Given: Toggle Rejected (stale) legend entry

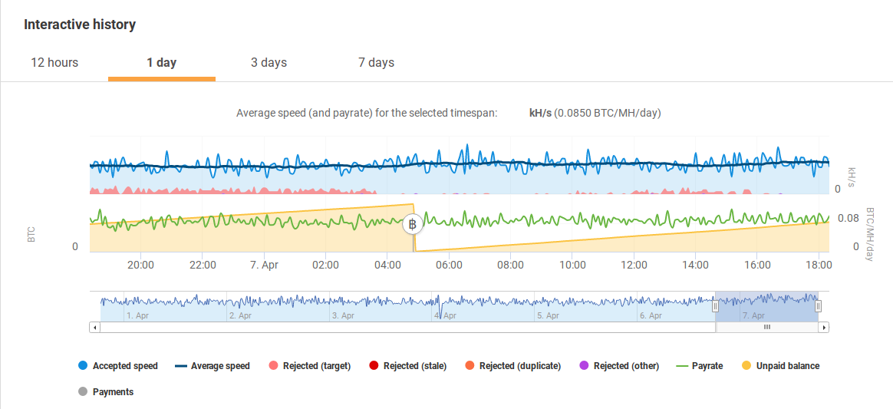Looking at the screenshot, I should (408, 366).
